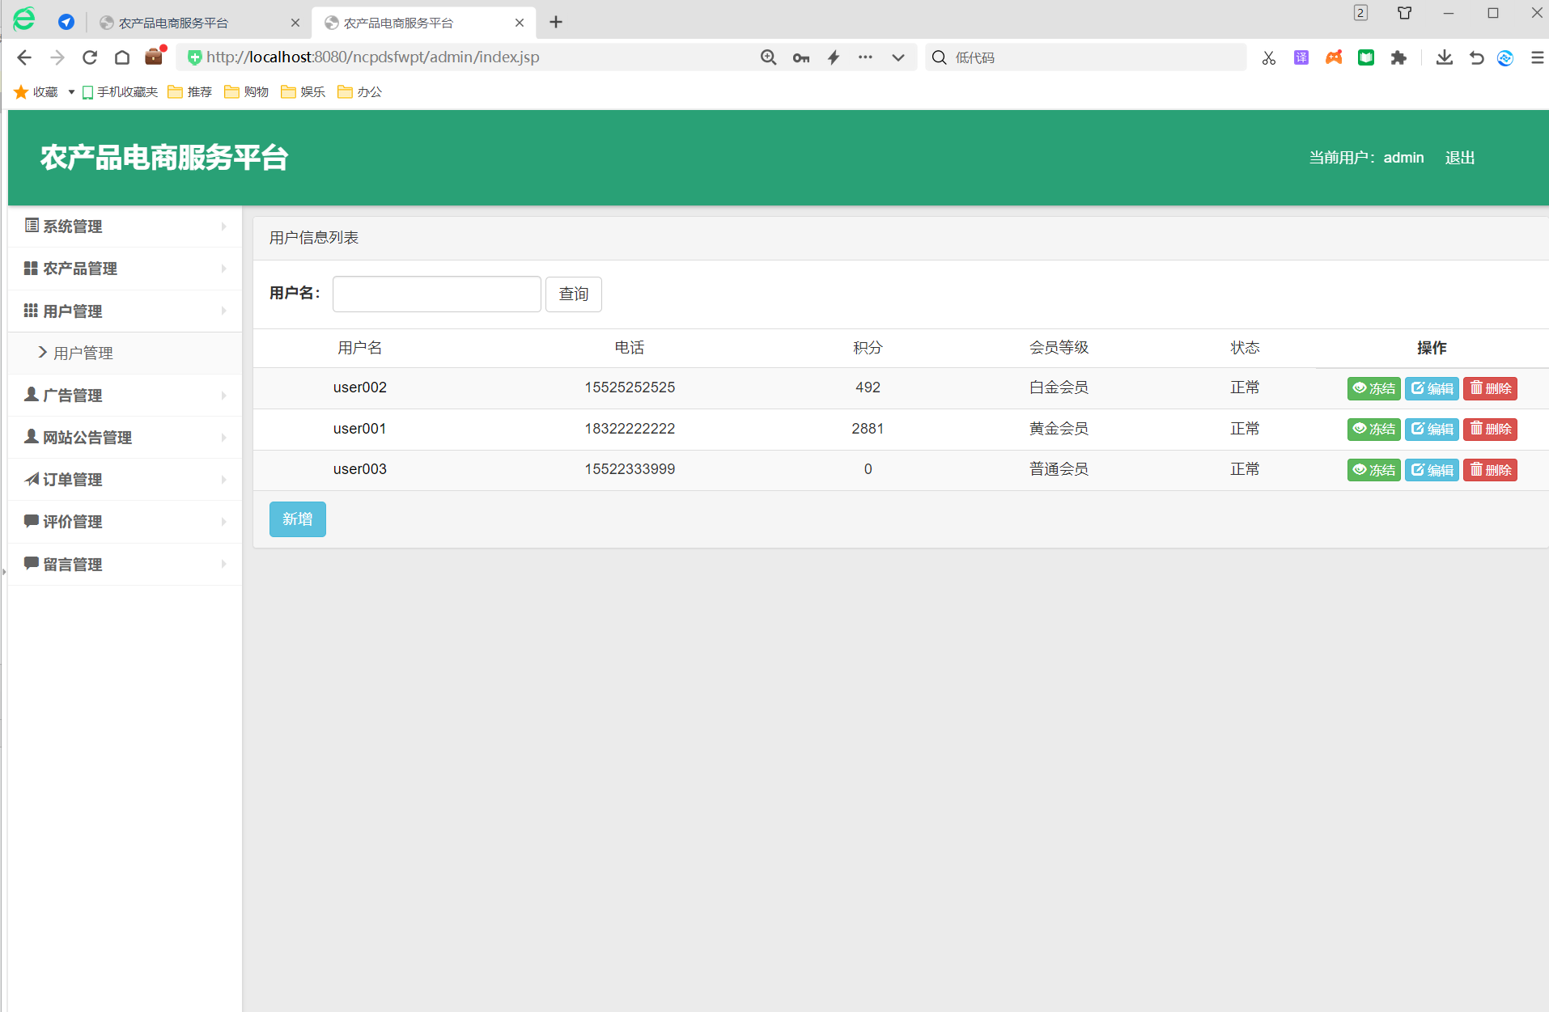Delete user002 with 删除 button
The image size is (1549, 1012).
tap(1490, 388)
